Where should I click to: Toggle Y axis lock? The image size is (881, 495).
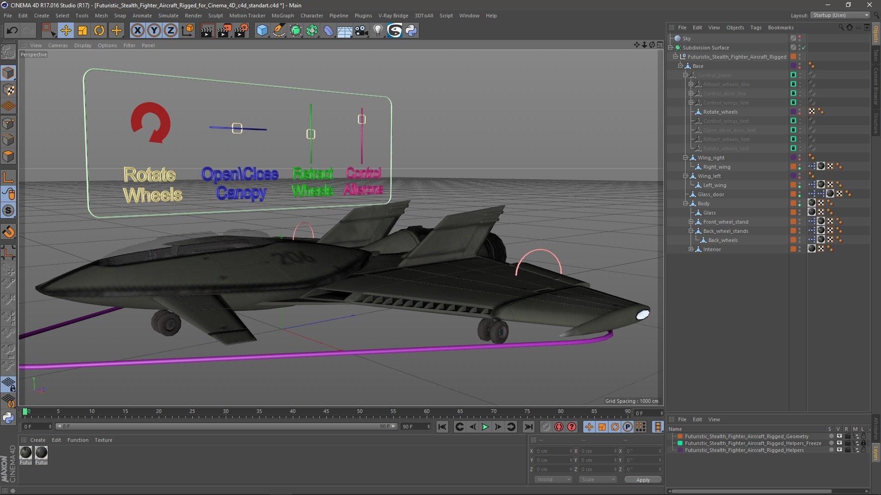[154, 31]
